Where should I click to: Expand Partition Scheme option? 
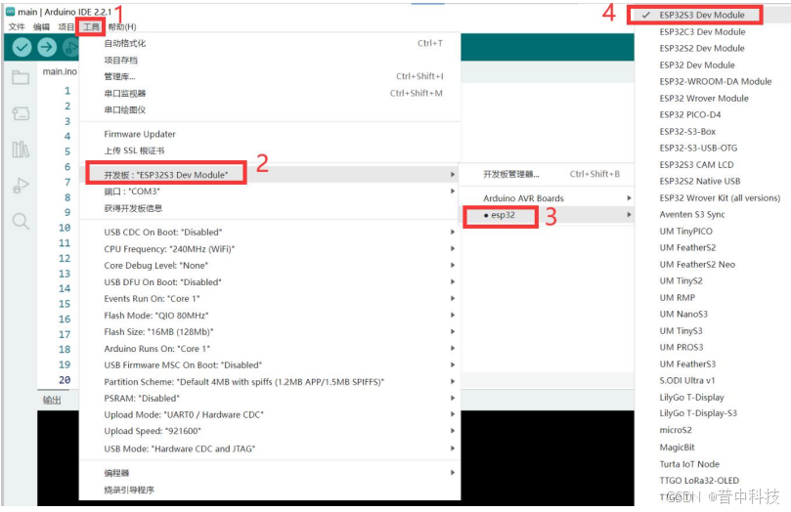270,382
